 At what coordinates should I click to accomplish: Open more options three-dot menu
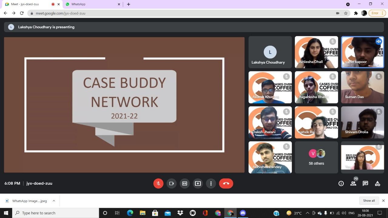tap(211, 183)
